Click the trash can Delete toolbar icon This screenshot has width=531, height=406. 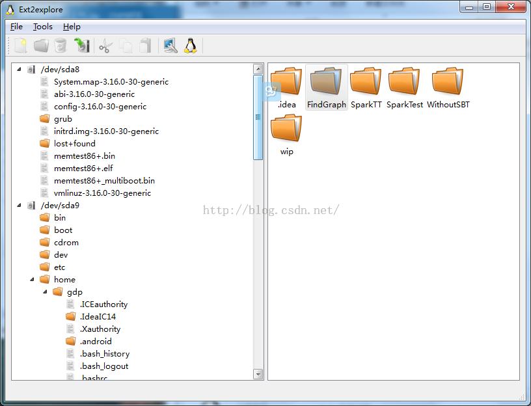61,46
